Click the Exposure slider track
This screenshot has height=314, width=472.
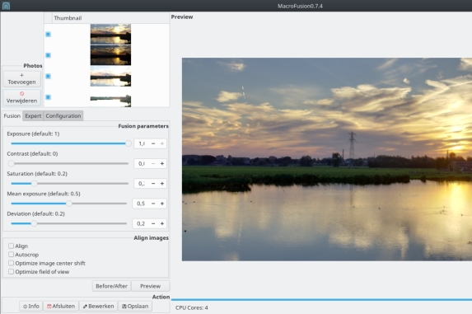pos(70,143)
